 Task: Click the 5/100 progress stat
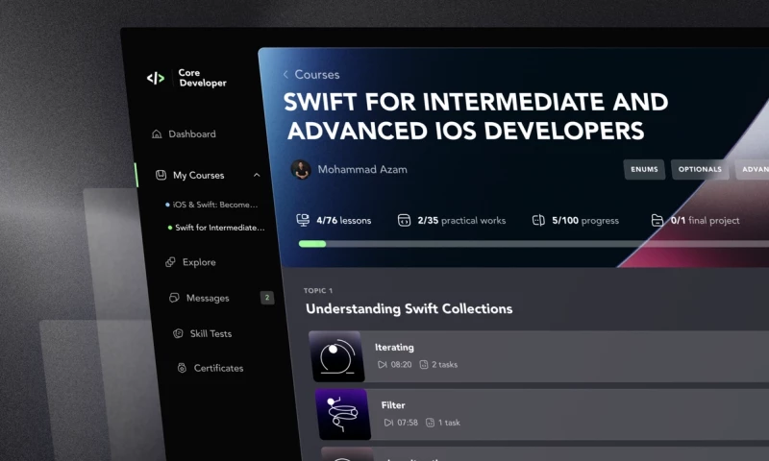(x=585, y=221)
